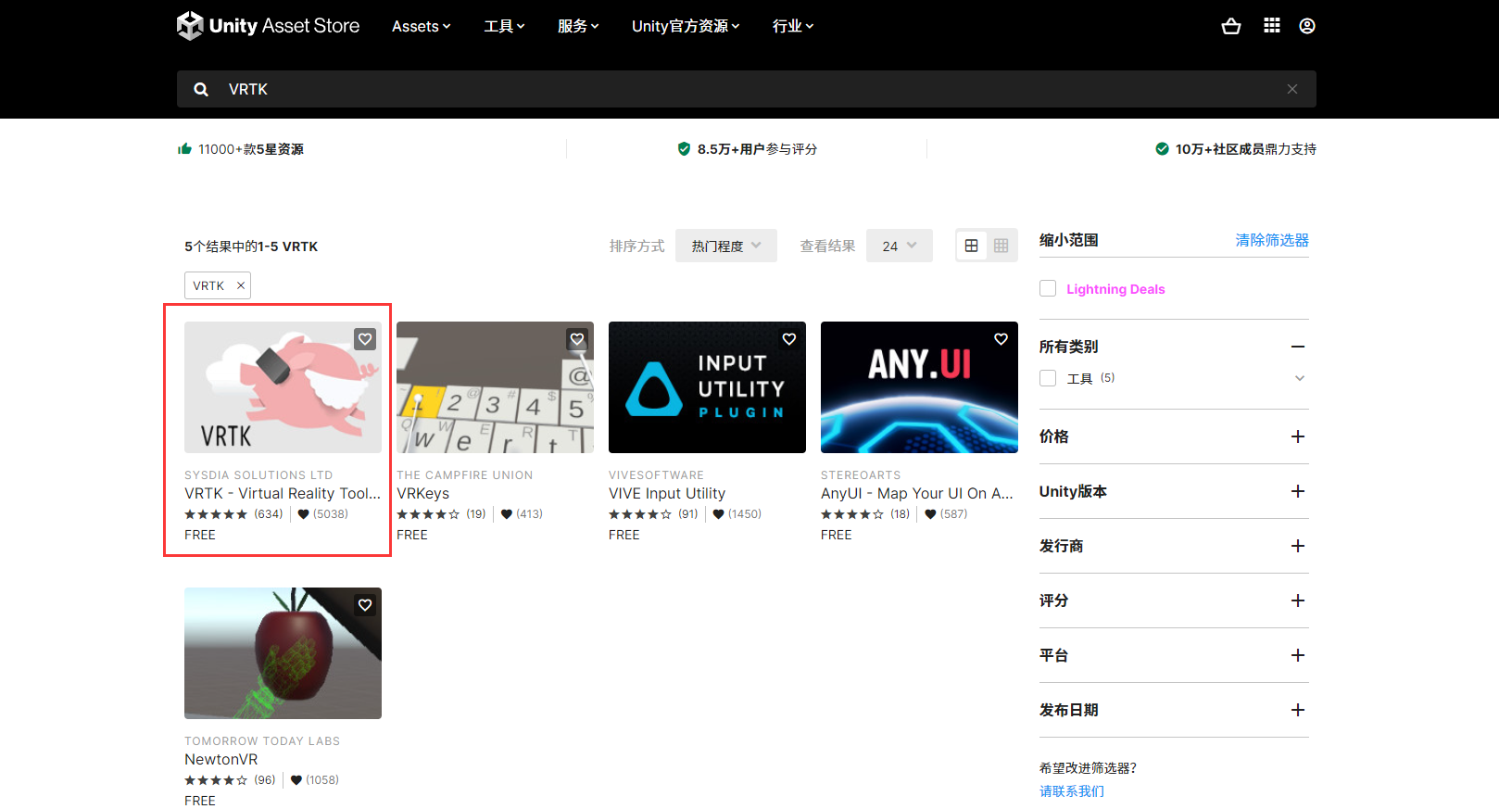Favorite the VRKeys asset with heart icon

pyautogui.click(x=577, y=339)
